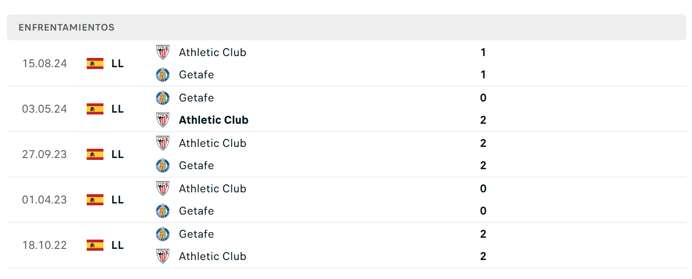Click LL league label in 03.05.24 row
The height and width of the screenshot is (279, 692).
click(118, 109)
